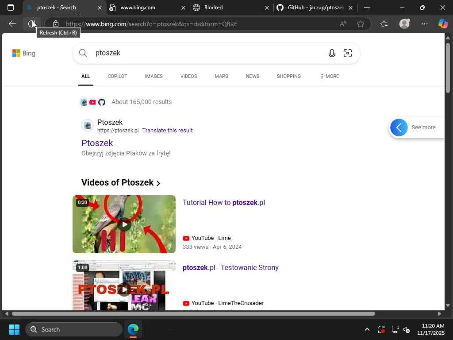Open the MAPS search tab
453x340 pixels.
coord(221,76)
